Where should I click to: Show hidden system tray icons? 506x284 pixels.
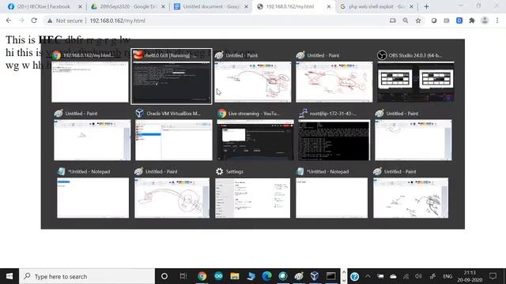368,276
